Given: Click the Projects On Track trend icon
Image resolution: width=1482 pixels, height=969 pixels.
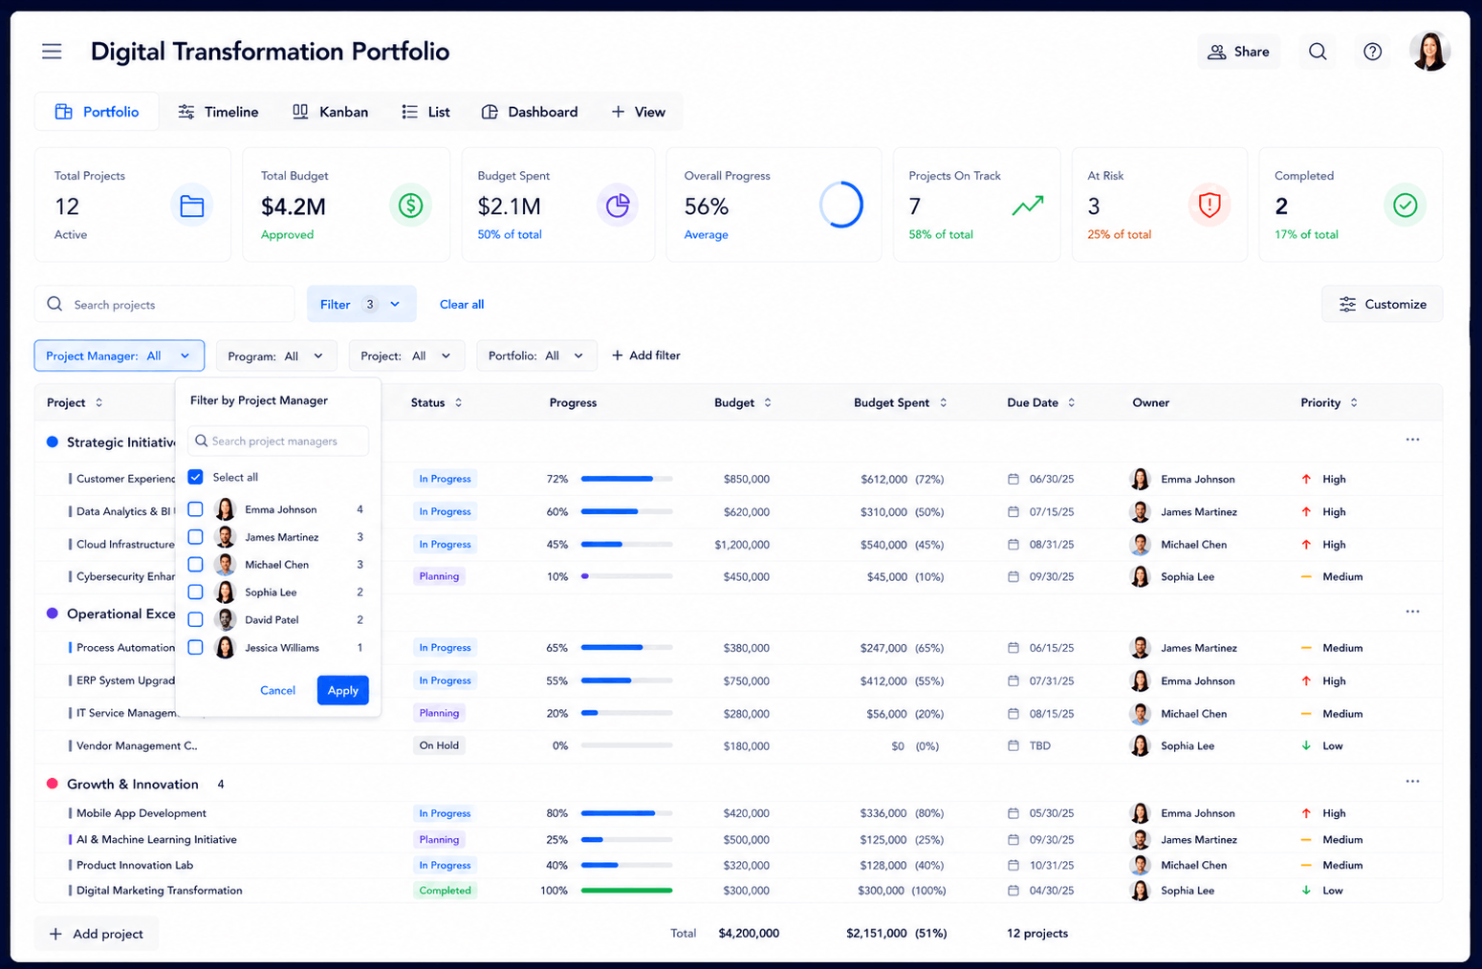Looking at the screenshot, I should pos(1028,205).
